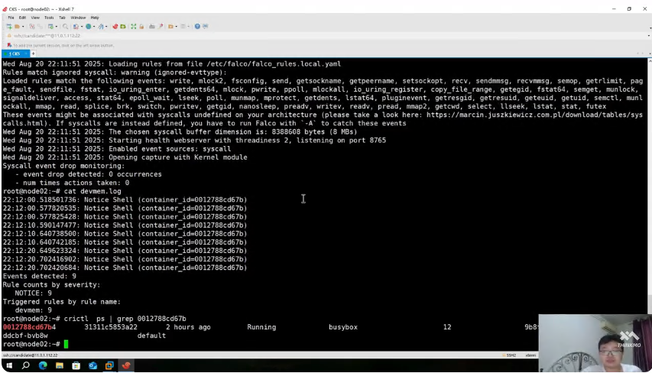Screen dimensions: 652x373
Task: Click the Open session folder icon
Action: point(18,26)
